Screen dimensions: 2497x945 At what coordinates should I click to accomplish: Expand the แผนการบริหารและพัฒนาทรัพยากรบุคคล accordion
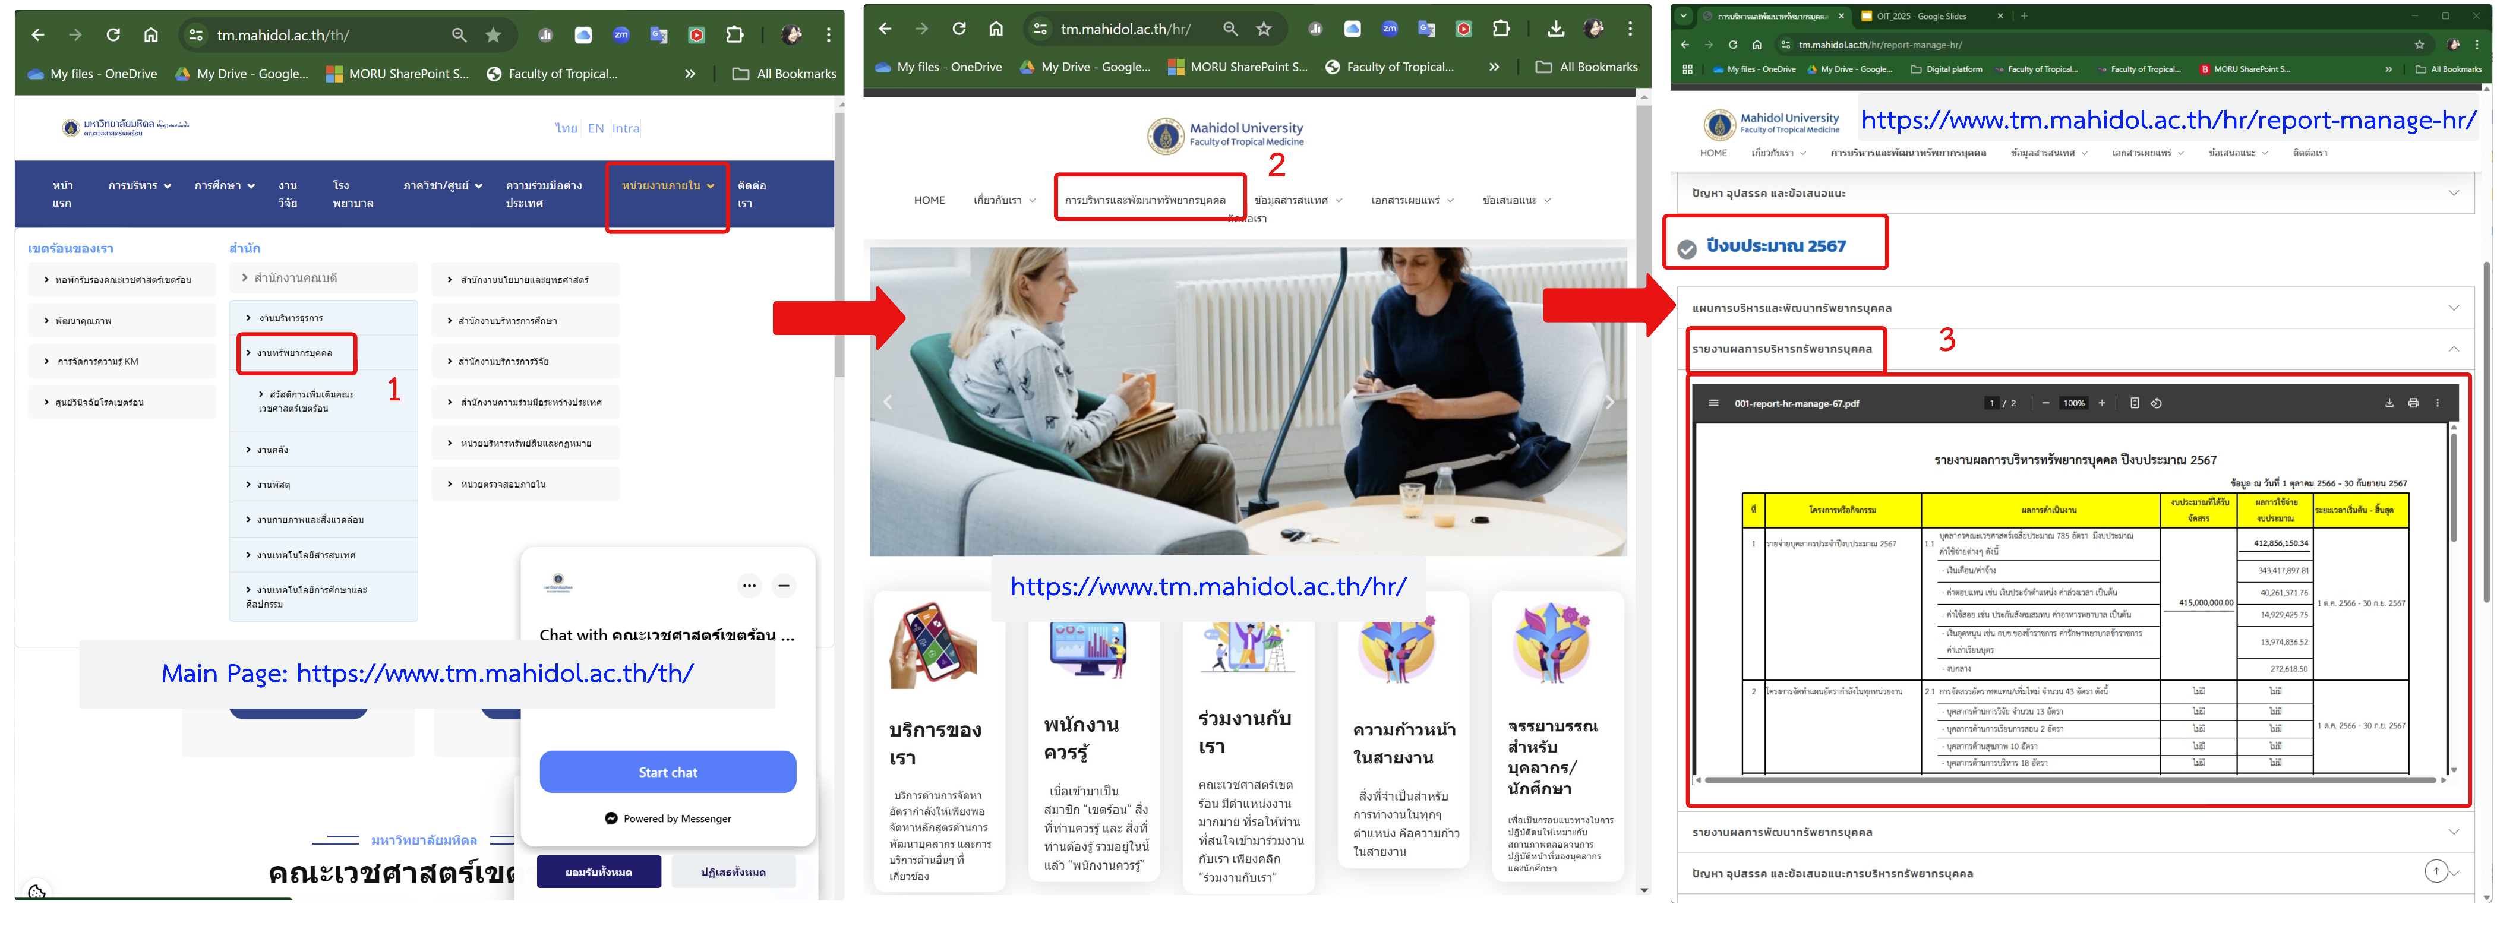2075,308
